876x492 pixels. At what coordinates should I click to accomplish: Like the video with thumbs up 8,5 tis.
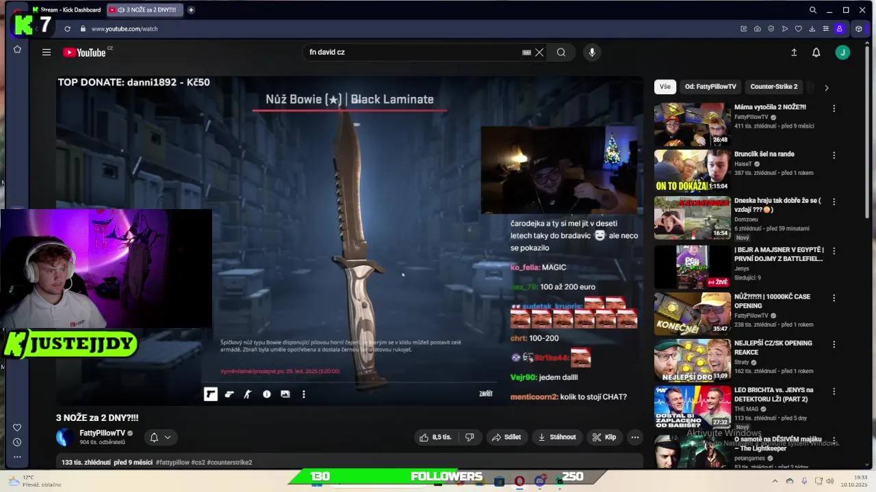pyautogui.click(x=435, y=437)
